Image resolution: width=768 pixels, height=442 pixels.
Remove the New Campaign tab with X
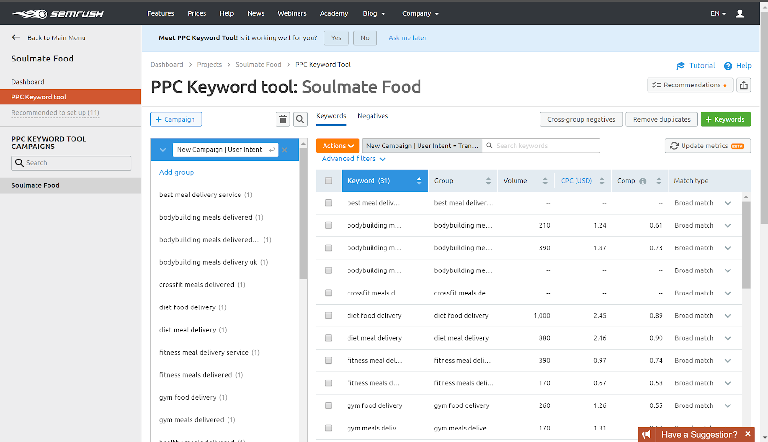click(285, 150)
